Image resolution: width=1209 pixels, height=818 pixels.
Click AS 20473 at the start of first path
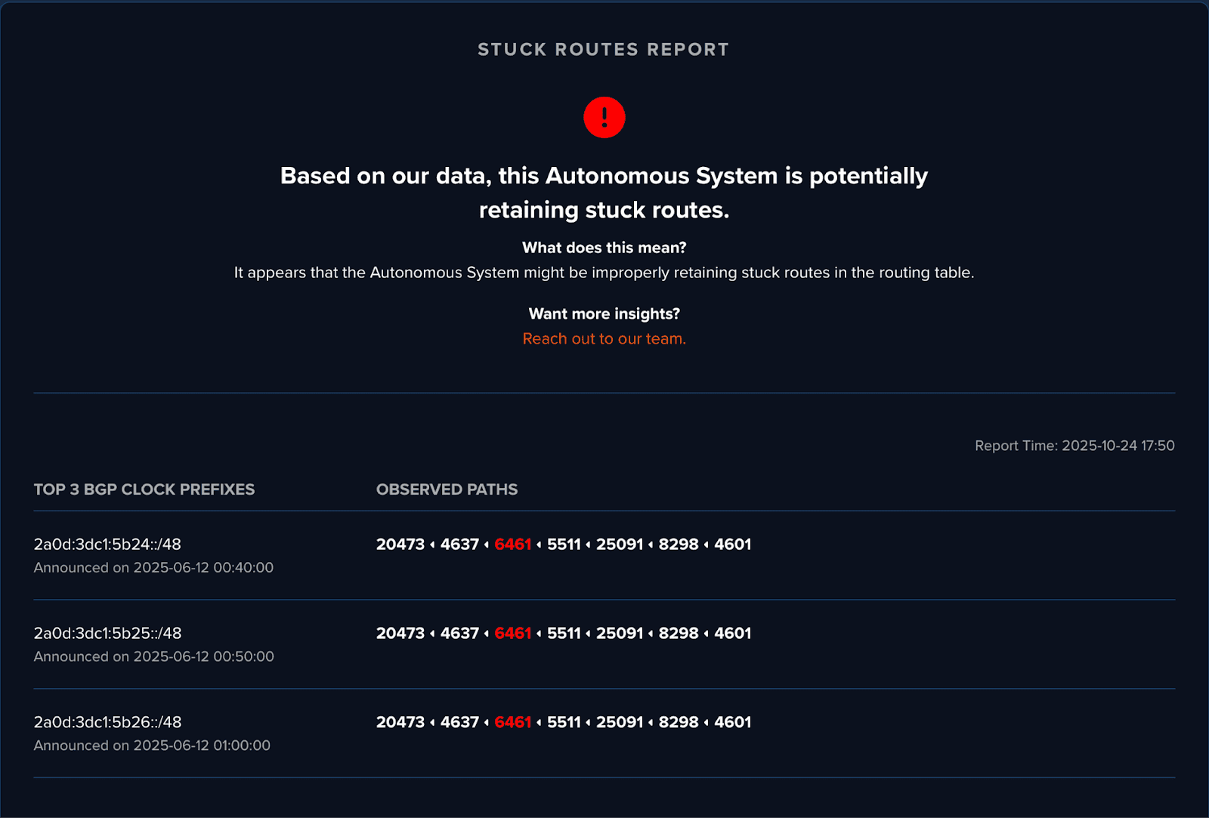tap(400, 544)
